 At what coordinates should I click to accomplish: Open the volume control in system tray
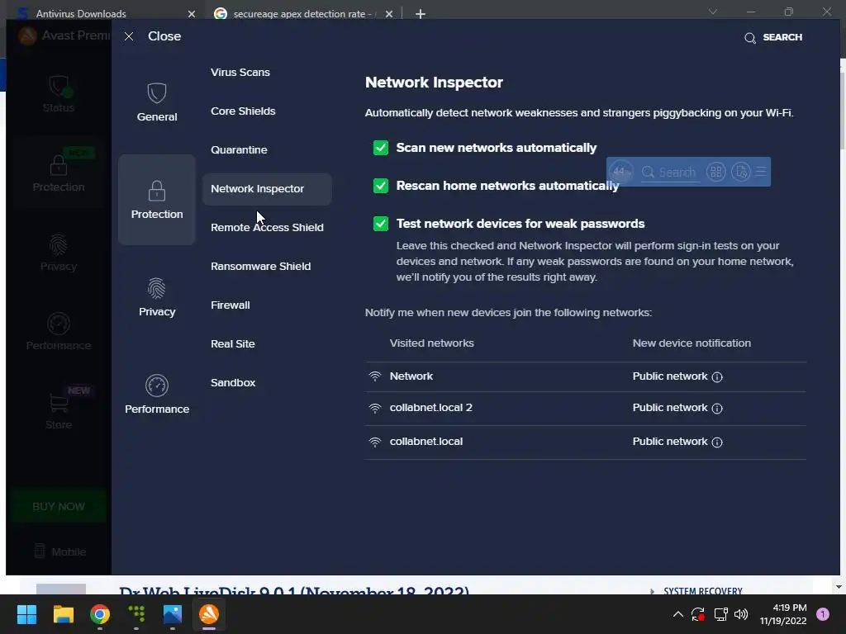[x=741, y=614]
